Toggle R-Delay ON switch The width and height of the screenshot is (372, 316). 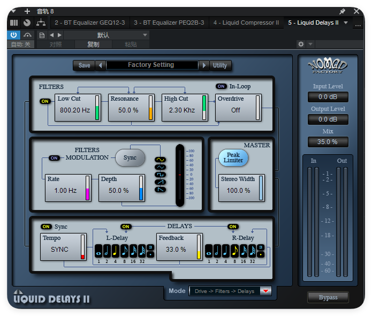[233, 227]
